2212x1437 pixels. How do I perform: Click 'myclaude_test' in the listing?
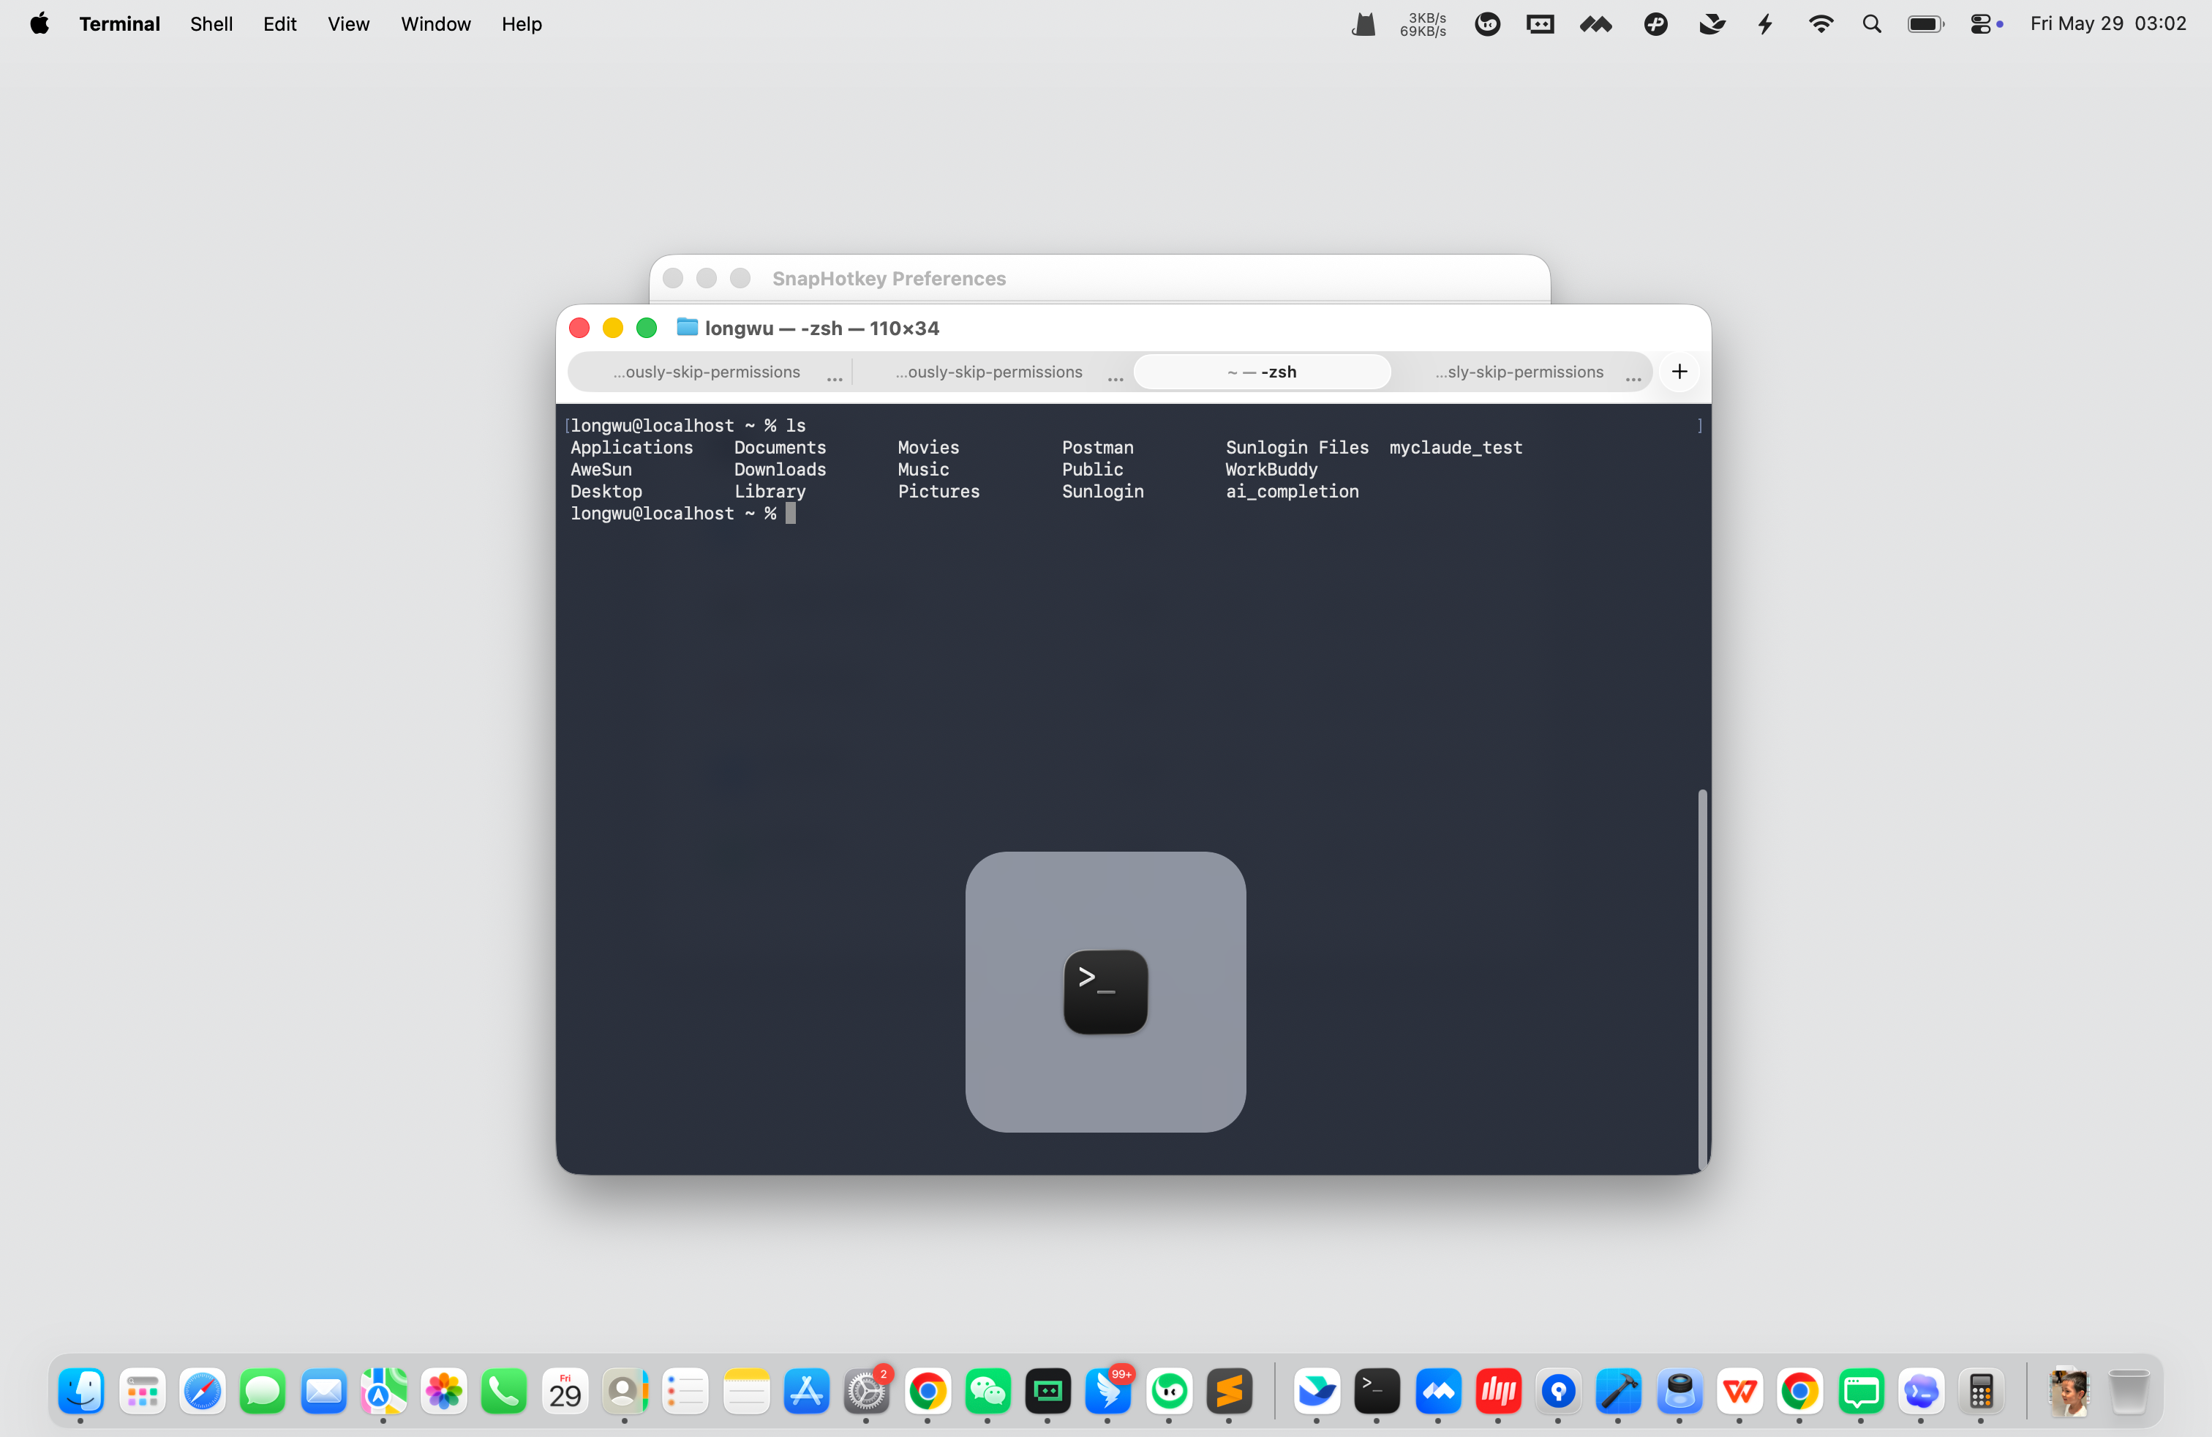coord(1456,448)
